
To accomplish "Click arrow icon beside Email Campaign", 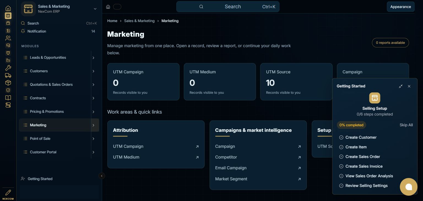I will pos(299,168).
